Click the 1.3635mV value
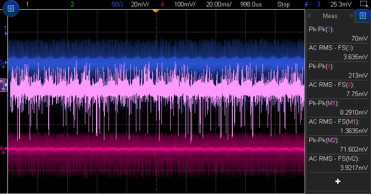 click(354, 131)
